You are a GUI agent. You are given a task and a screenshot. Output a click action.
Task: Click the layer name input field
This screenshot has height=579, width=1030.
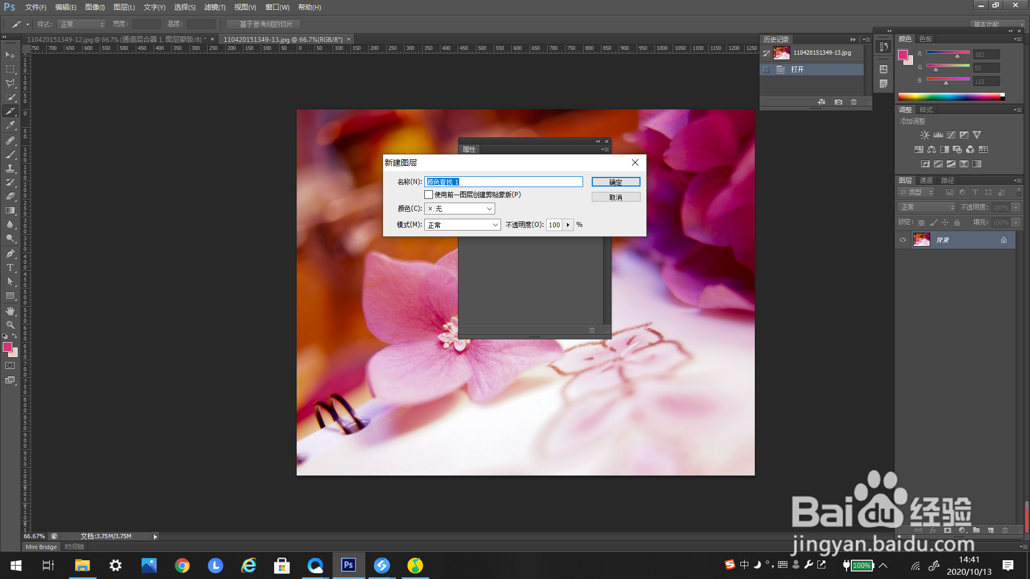click(x=503, y=182)
